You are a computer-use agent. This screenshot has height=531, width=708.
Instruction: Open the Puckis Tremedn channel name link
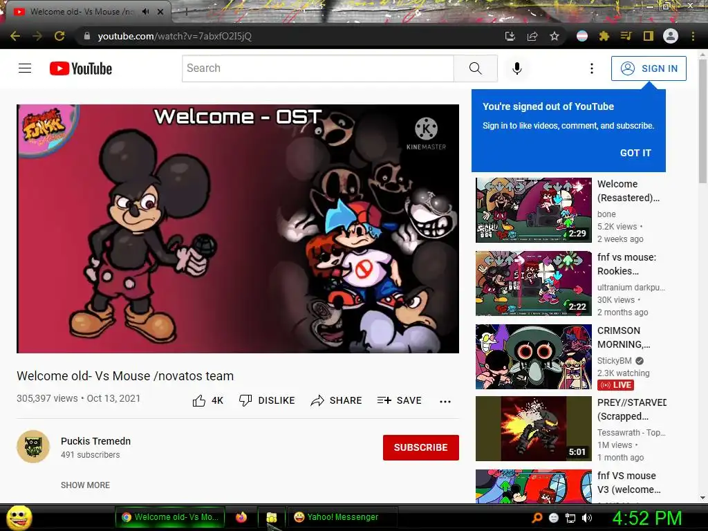coord(95,441)
